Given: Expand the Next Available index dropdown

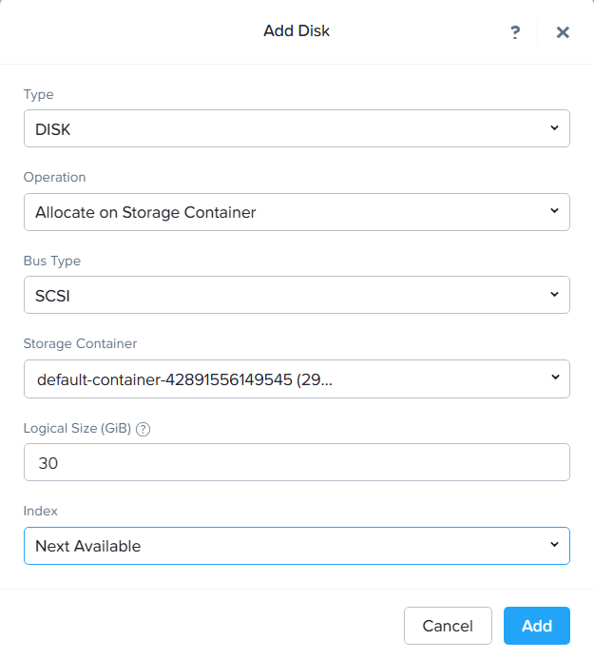Looking at the screenshot, I should [285, 546].
